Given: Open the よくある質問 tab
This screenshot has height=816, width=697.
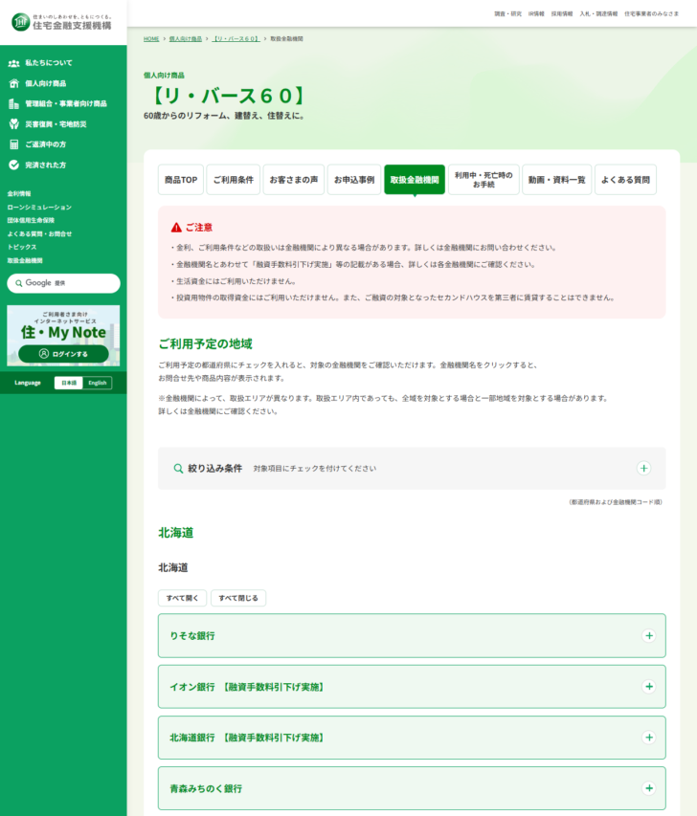Looking at the screenshot, I should click(x=625, y=180).
